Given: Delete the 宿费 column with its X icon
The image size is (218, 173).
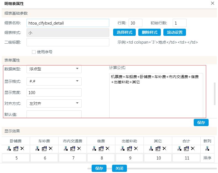Looking at the screenshot, I should click(x=108, y=148).
